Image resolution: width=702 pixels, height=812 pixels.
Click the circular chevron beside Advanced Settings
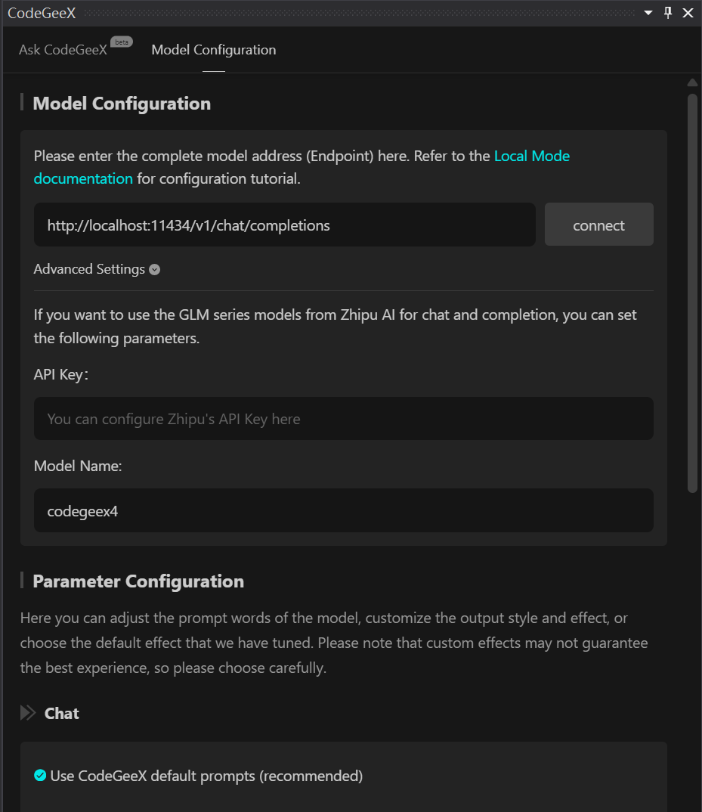154,269
